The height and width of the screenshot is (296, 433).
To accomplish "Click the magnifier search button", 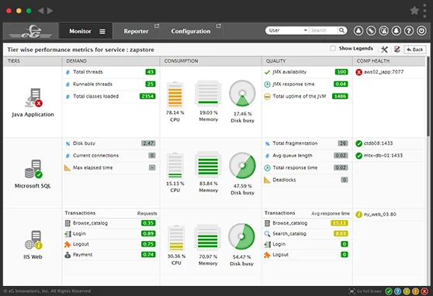I will (342, 30).
